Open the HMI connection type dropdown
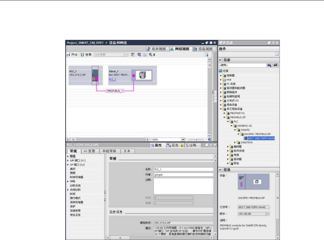The image size is (324, 240). click(126, 54)
